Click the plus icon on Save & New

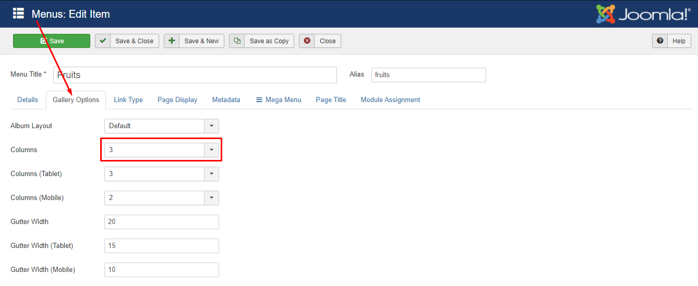click(x=172, y=41)
